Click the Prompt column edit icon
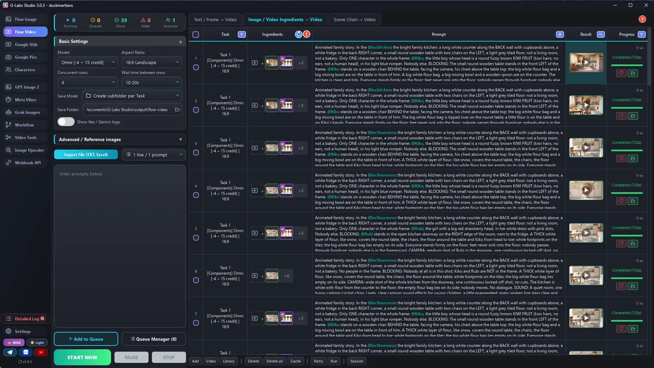Viewport: 654px width, 368px height. click(560, 34)
